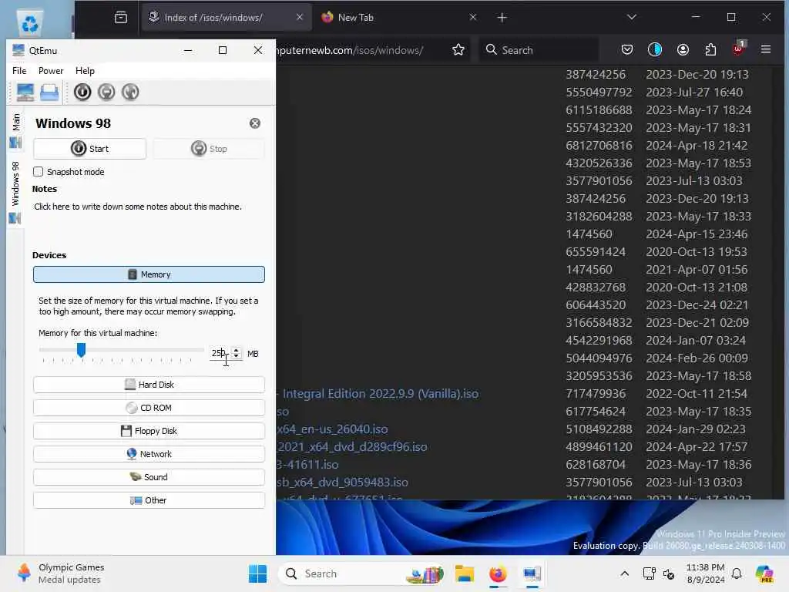This screenshot has width=789, height=592.
Task: Collapse the Memory device section
Action: pos(149,274)
